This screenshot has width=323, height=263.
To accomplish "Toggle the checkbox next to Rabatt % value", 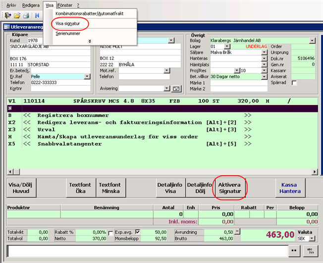I will 110,233.
